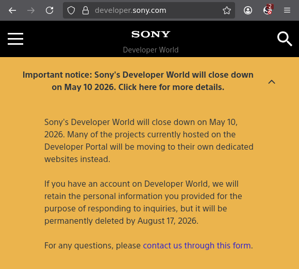Click the forward navigation arrow

click(31, 10)
